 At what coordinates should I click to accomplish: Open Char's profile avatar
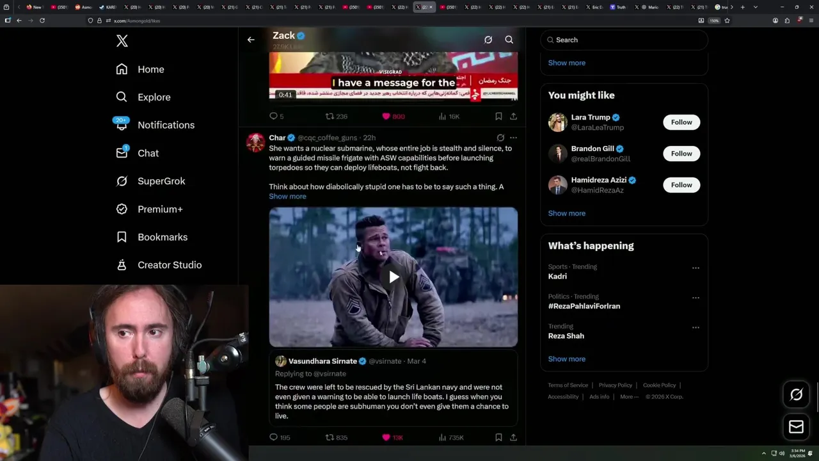point(256,142)
